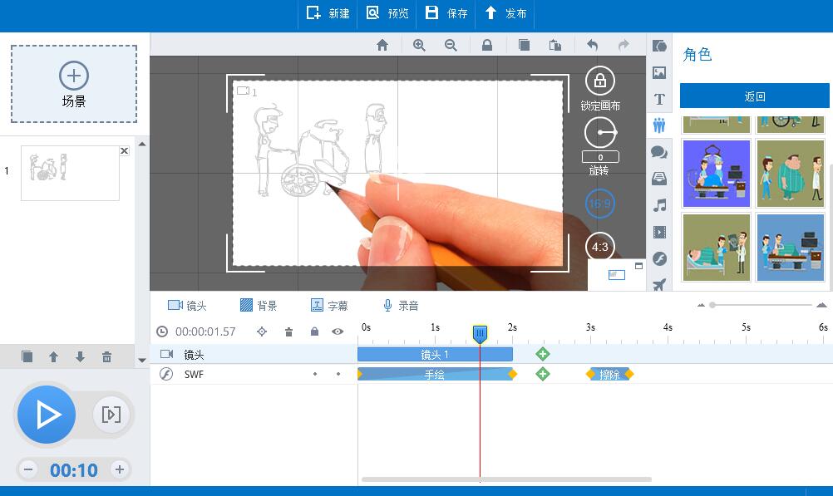Collapse the mini preview window
The height and width of the screenshot is (496, 833).
(638, 266)
